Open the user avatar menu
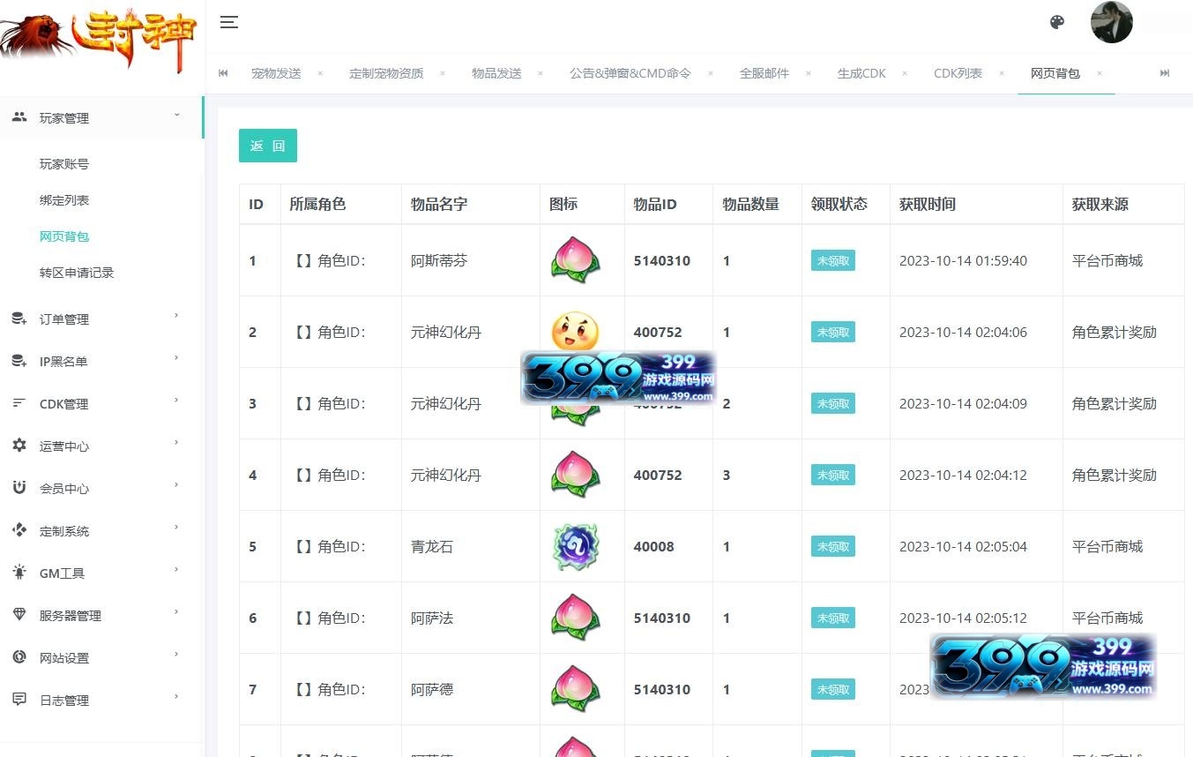Viewport: 1193px width, 757px height. [1111, 22]
